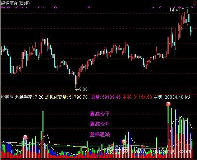The image size is (197, 160).
Task: Click the 虚拟成交量: 51790.78 readout
Action: 66,97
